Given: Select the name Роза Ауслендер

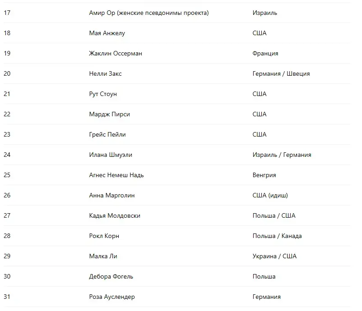Looking at the screenshot, I should pos(112,297).
